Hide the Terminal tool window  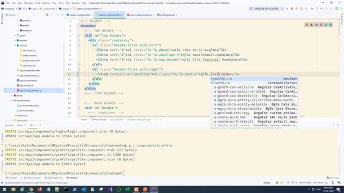pyautogui.click(x=338, y=125)
